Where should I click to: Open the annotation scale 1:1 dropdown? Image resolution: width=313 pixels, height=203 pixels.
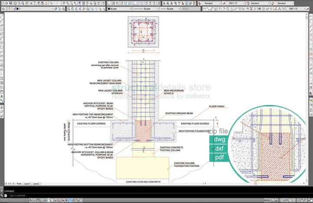click(284, 200)
